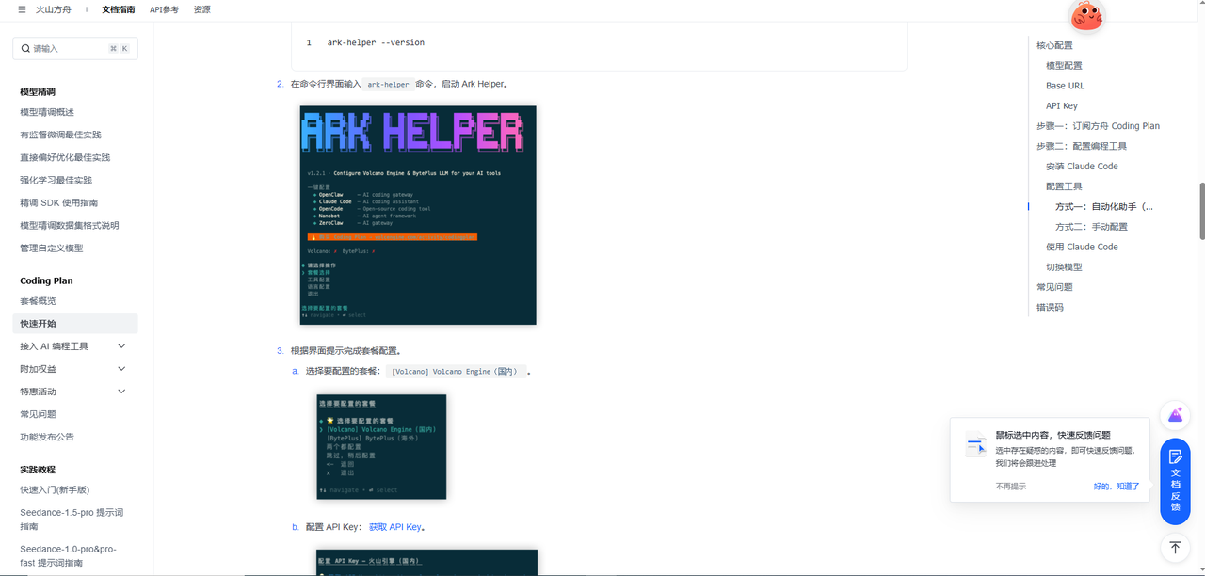Open 快速入门(新手版) tutorial
Screen dimensions: 1205x576
[x=55, y=490]
